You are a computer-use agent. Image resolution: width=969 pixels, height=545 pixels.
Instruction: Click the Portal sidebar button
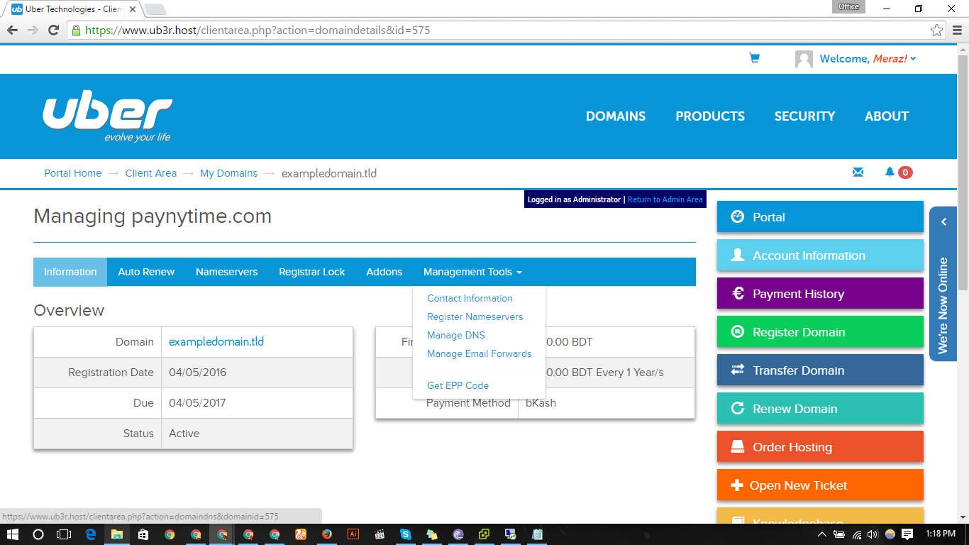click(x=820, y=217)
